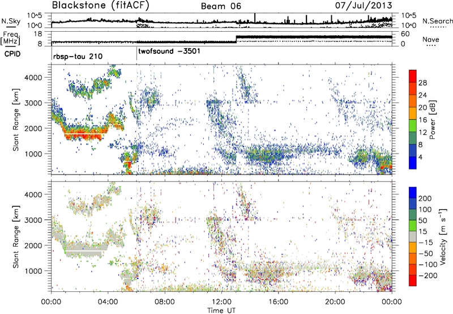Click the '28' power colorbar label
The width and height of the screenshot is (453, 314).
(x=422, y=83)
